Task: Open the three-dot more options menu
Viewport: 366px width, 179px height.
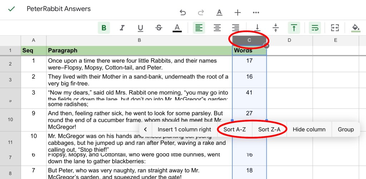Action: (x=256, y=13)
